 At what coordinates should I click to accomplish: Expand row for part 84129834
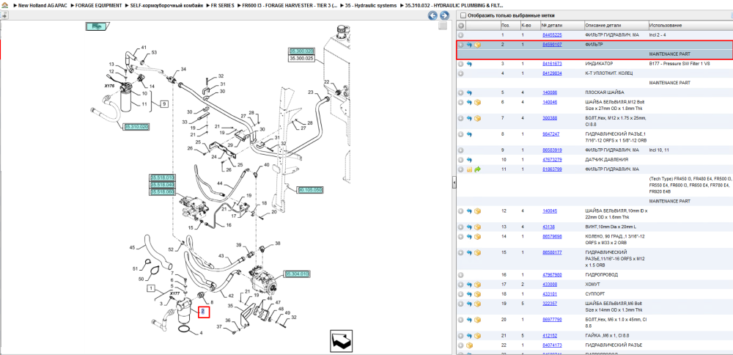pyautogui.click(x=461, y=73)
